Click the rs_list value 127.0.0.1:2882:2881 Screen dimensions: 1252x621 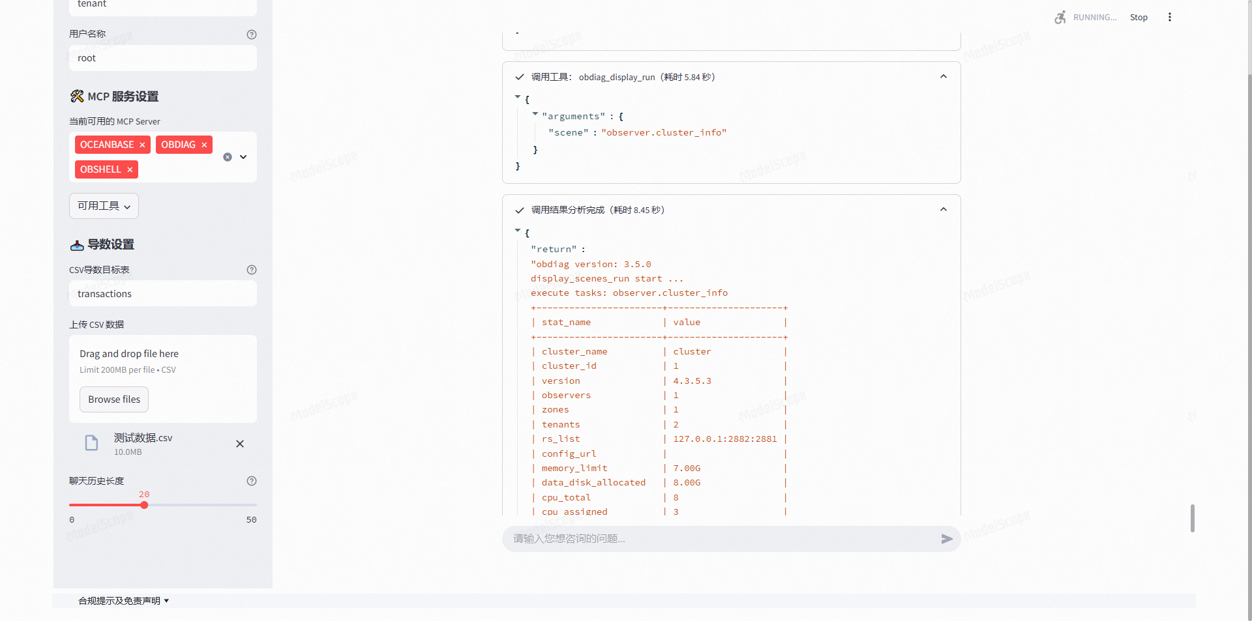[x=725, y=439]
